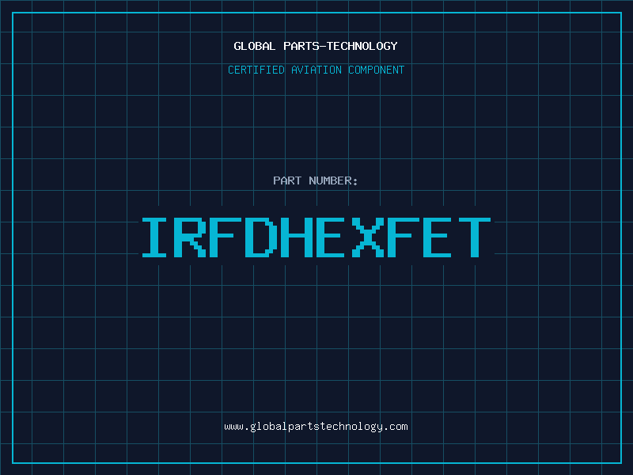The height and width of the screenshot is (475, 633).
Task: Click the letter R in IRFDHEXFET
Action: [x=190, y=237]
